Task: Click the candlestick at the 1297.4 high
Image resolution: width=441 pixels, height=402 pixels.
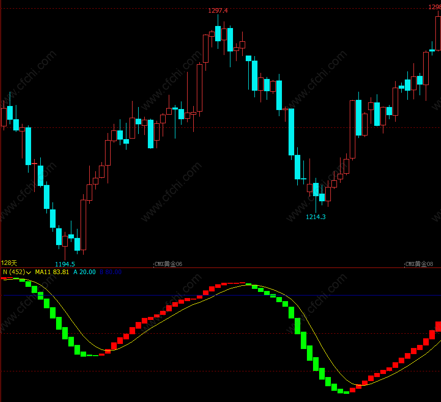Action: 218,32
